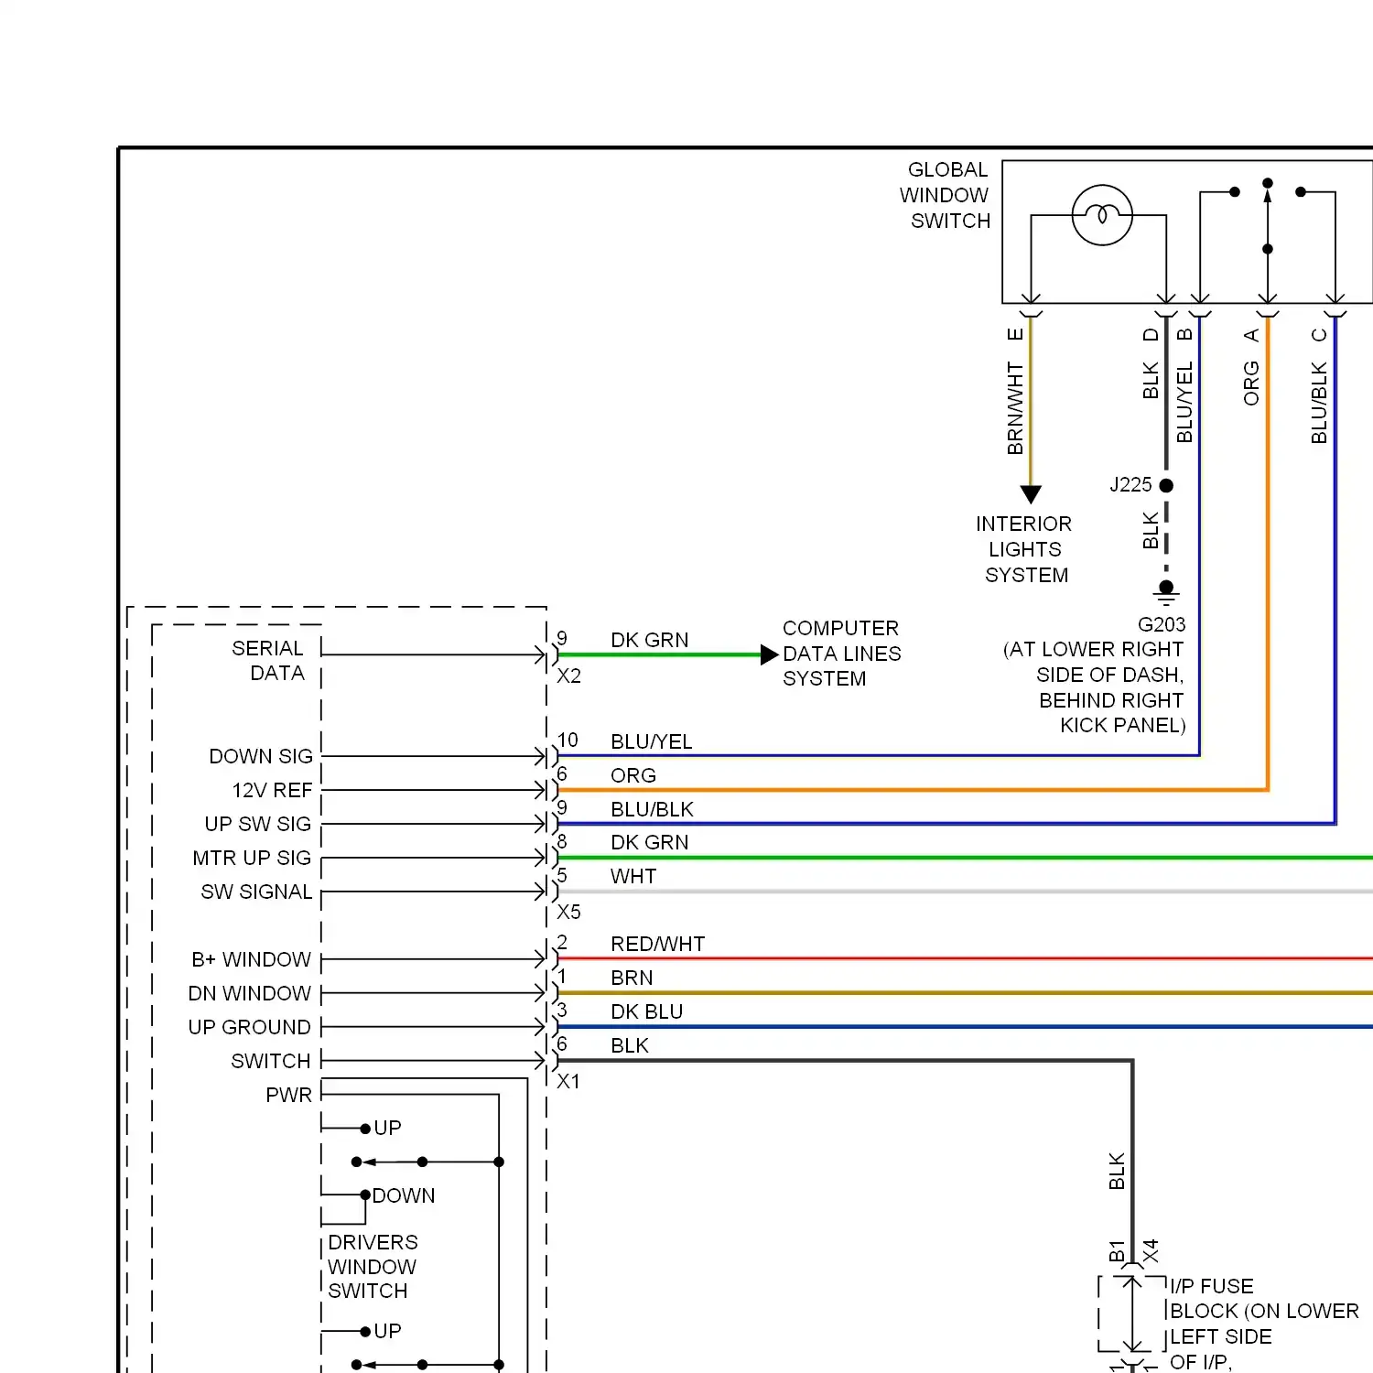
Task: Click the DK BLU wire label
Action: click(x=646, y=1011)
